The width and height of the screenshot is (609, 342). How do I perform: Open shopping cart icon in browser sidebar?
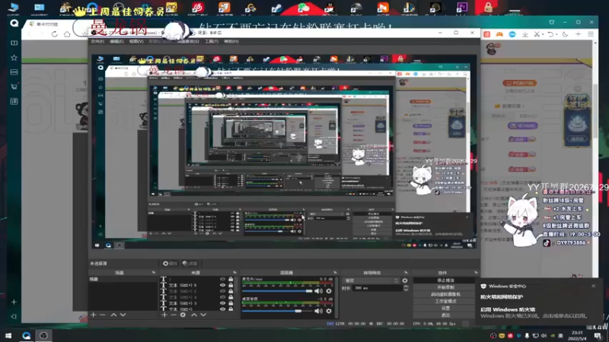click(14, 87)
